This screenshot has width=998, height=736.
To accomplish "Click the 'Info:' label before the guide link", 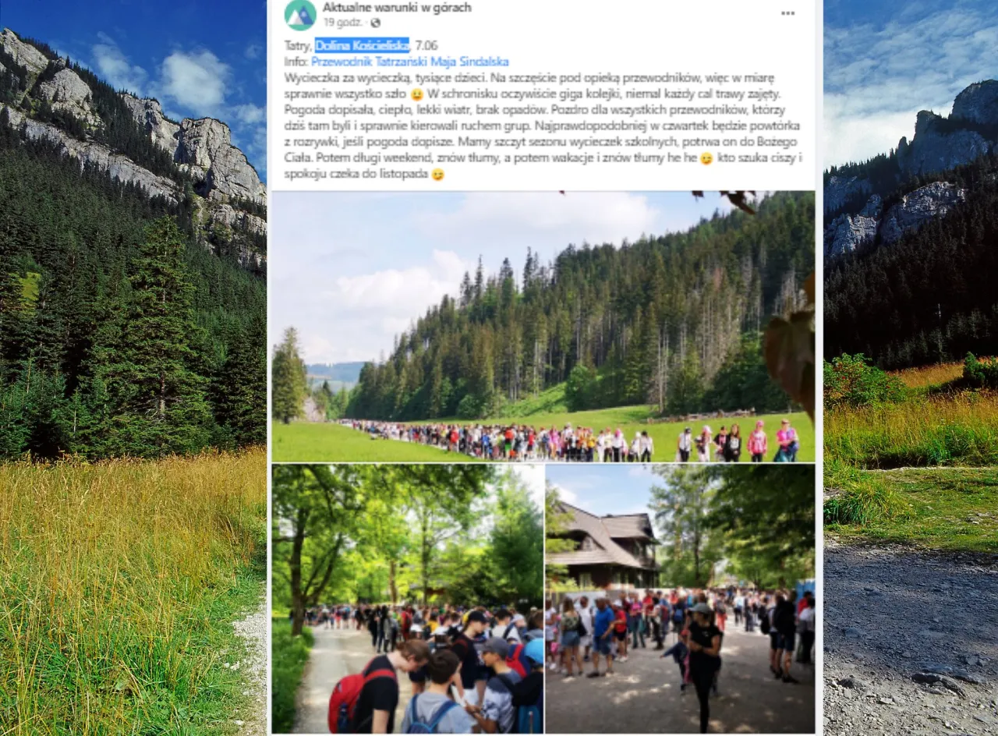I will 296,62.
